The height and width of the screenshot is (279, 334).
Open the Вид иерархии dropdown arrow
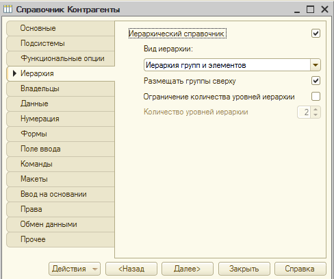316,65
